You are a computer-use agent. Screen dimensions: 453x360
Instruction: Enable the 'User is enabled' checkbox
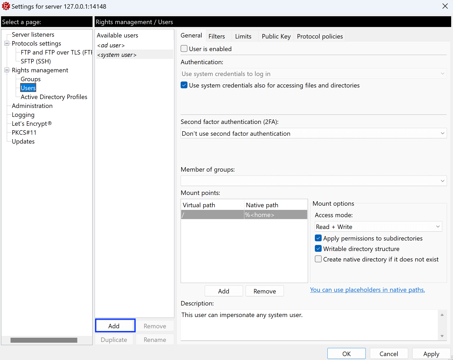184,49
